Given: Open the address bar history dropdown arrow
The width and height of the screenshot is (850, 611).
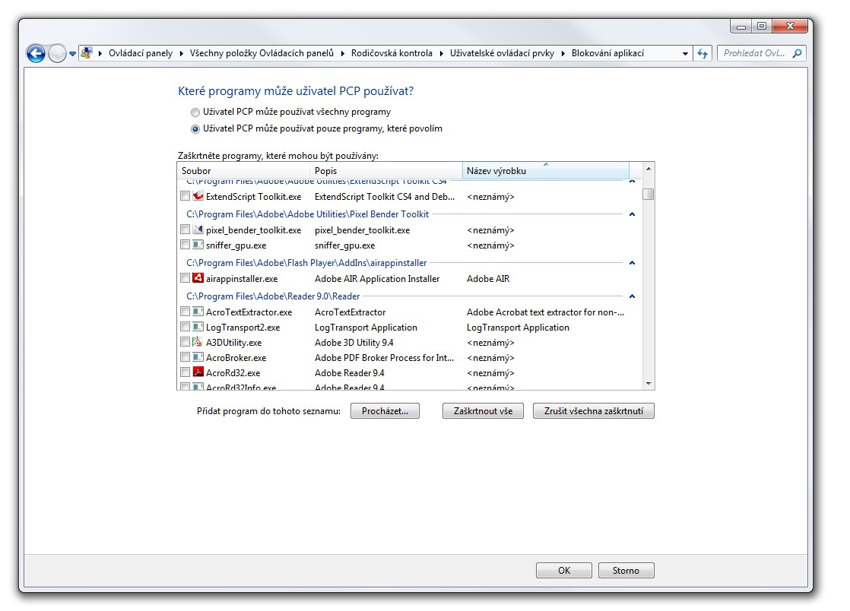Looking at the screenshot, I should (685, 54).
